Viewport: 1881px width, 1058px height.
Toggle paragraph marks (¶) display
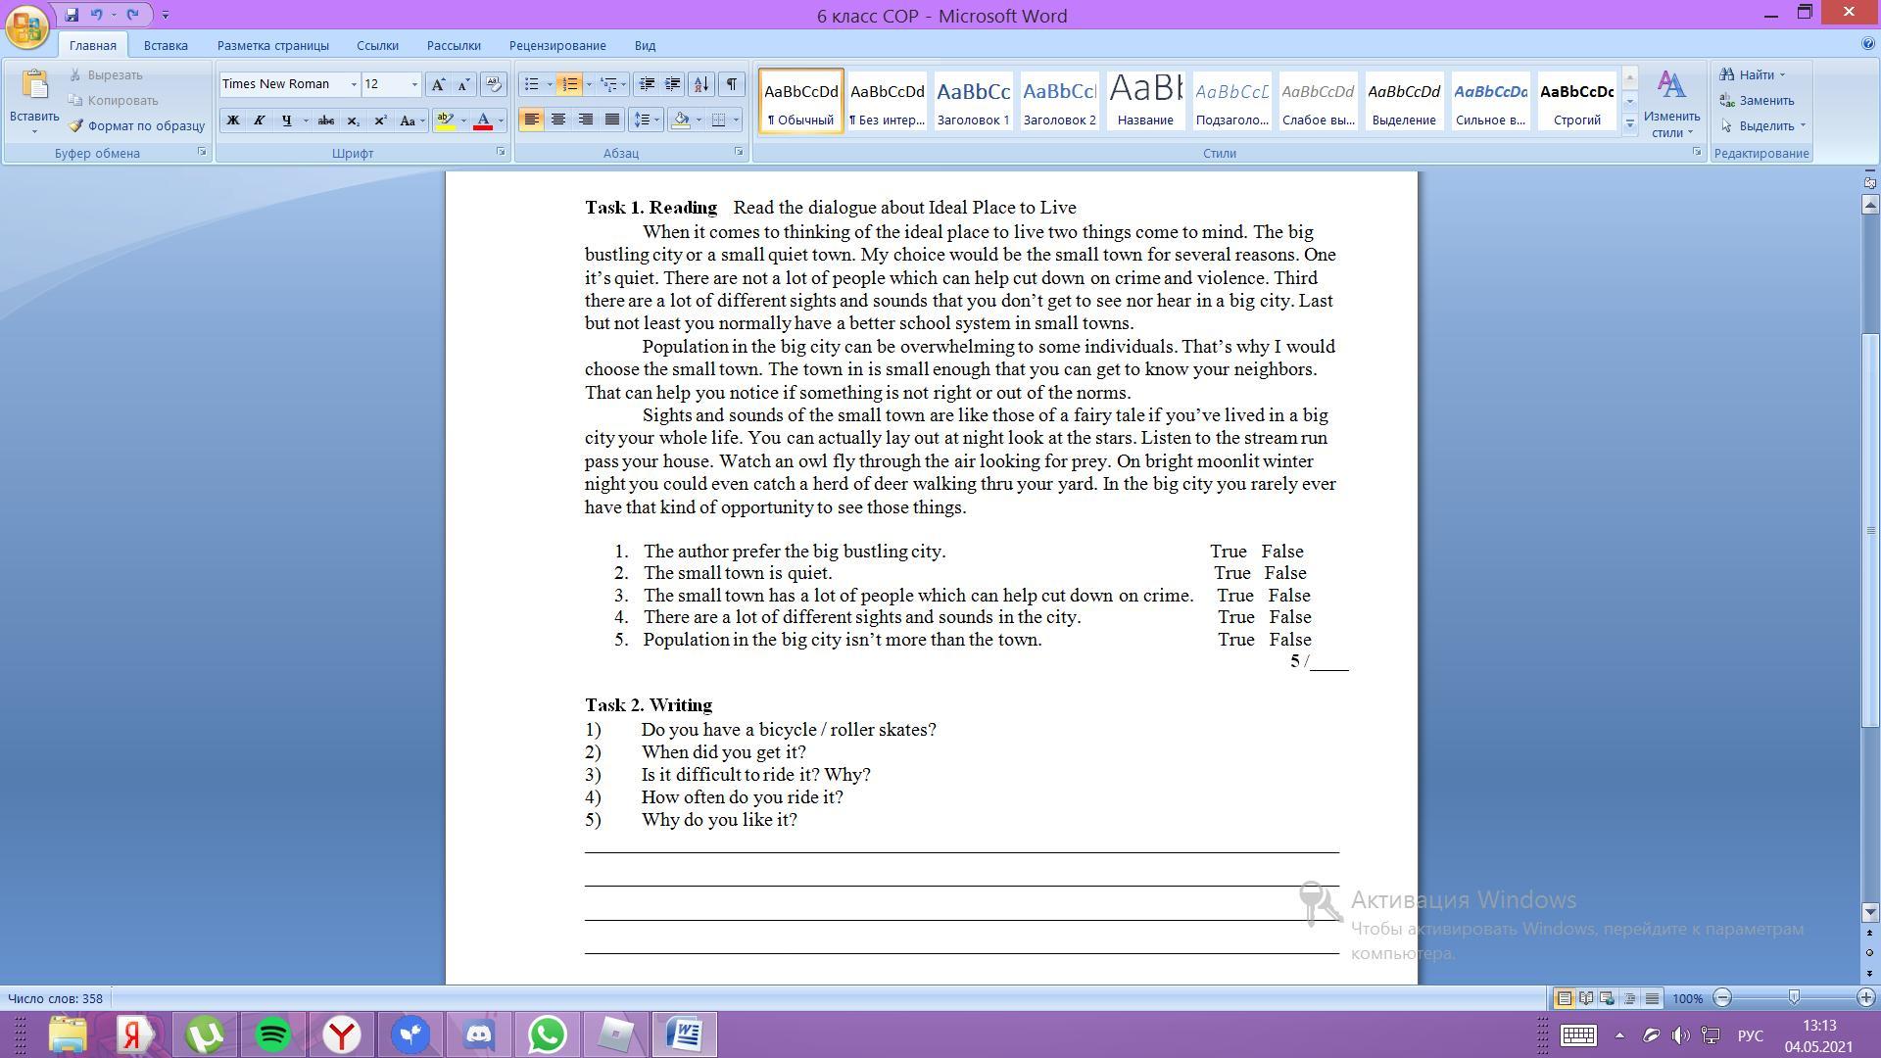coord(731,84)
